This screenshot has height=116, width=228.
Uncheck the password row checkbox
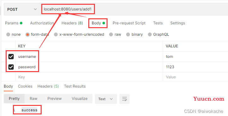pyautogui.click(x=11, y=67)
